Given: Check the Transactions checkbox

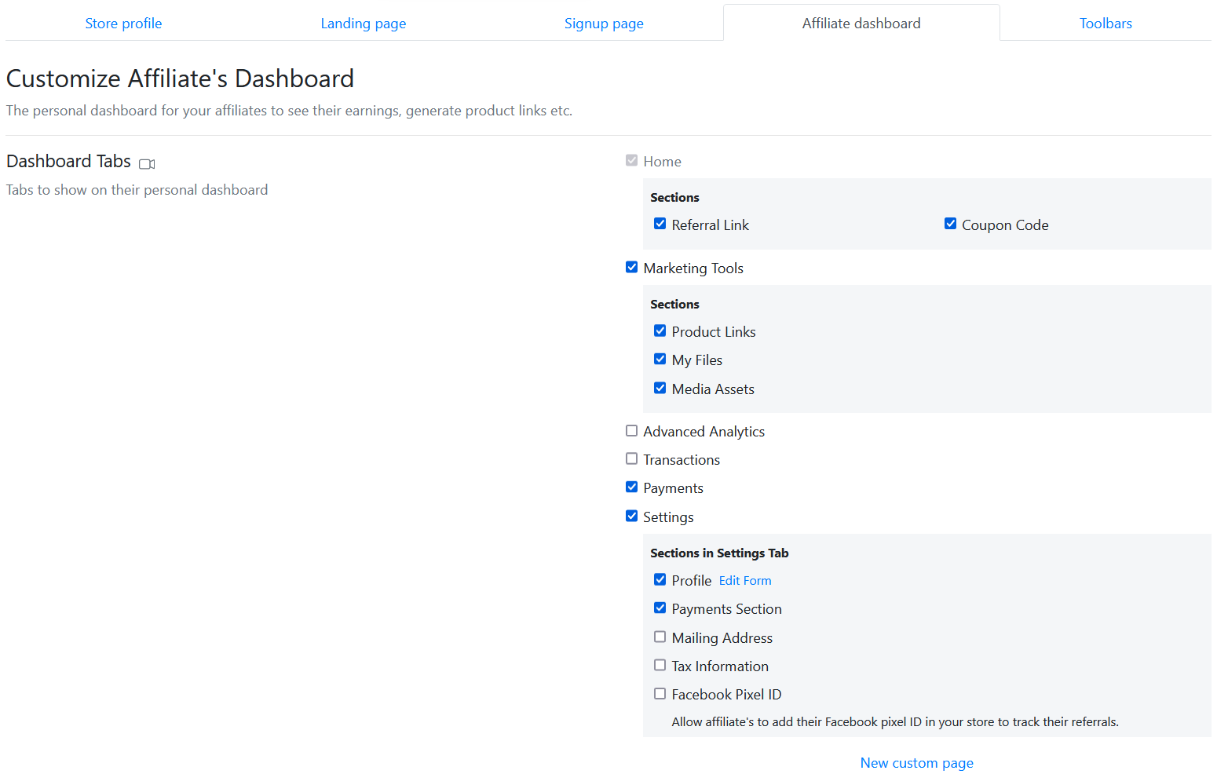Looking at the screenshot, I should pos(631,458).
